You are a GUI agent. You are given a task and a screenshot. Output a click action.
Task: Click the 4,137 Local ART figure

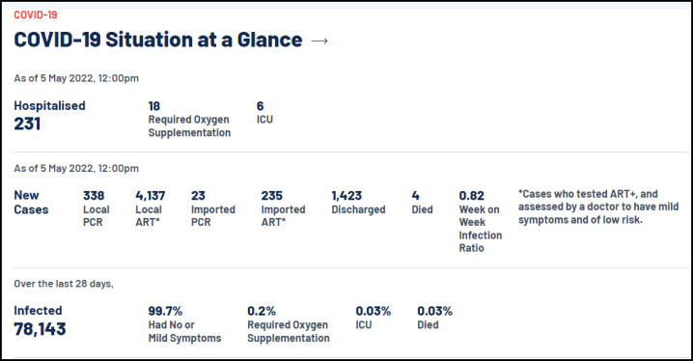coord(151,208)
